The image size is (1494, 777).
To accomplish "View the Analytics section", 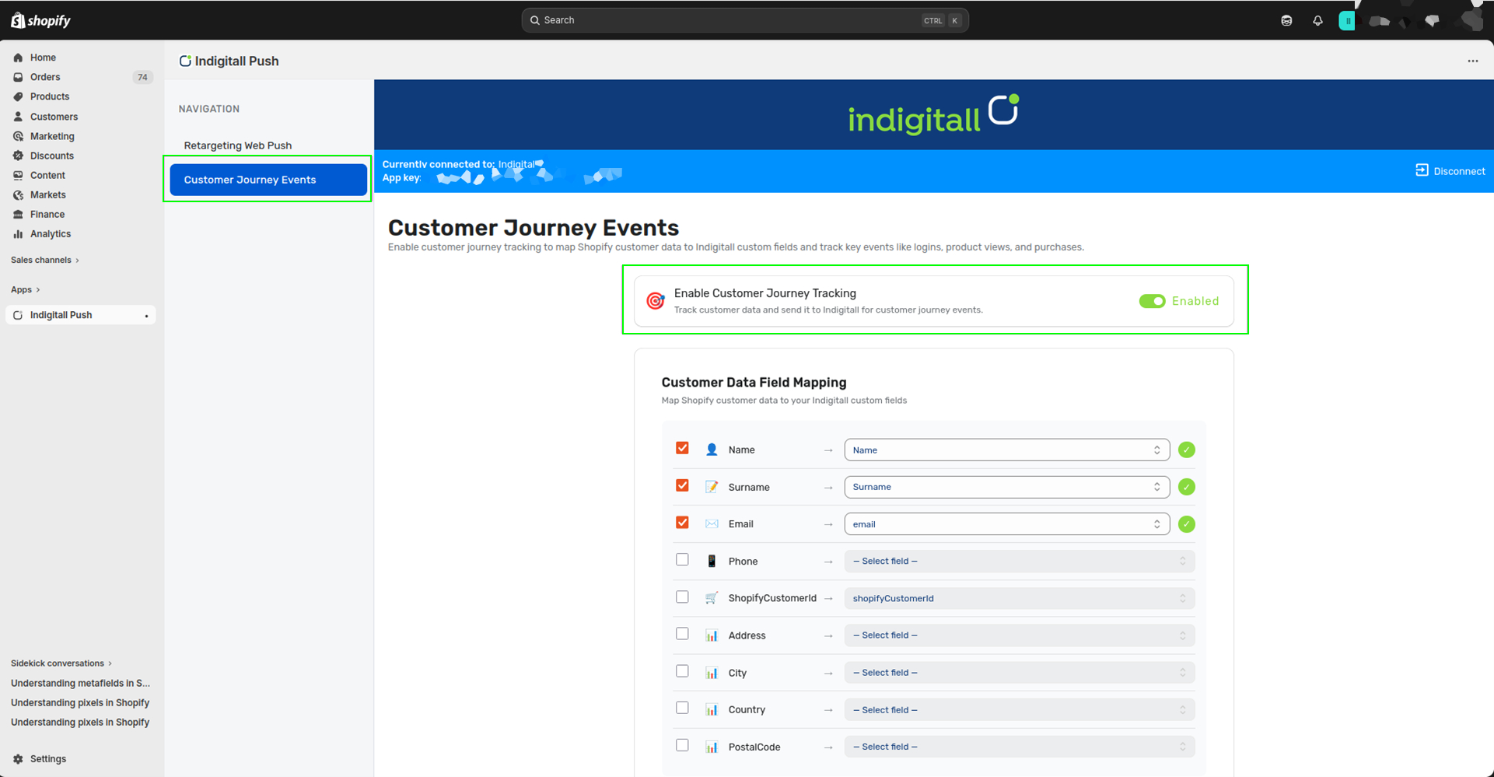I will (x=49, y=233).
